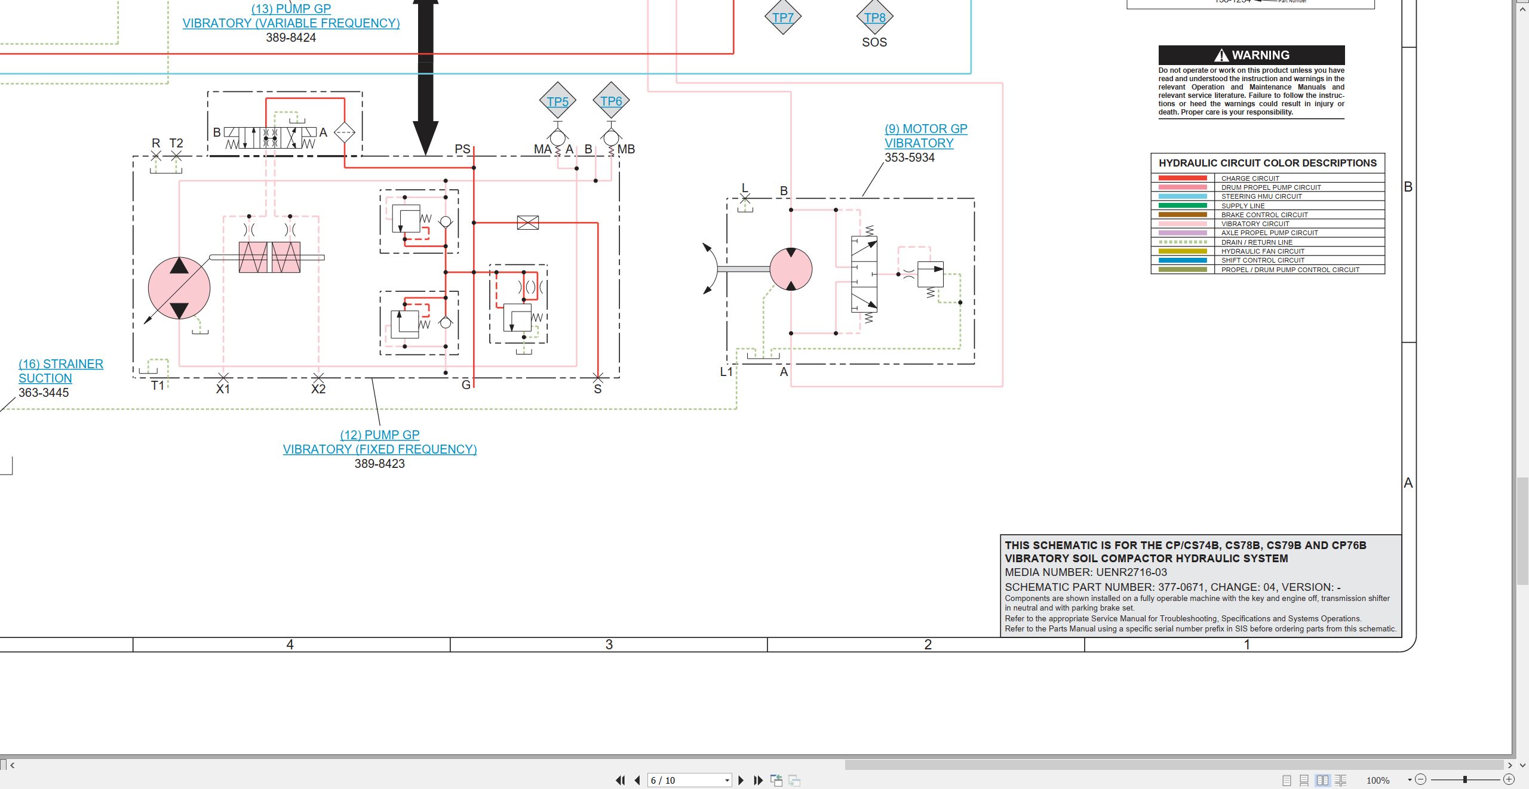Click the go to next view icon
Image resolution: width=1529 pixels, height=789 pixels.
click(x=794, y=780)
